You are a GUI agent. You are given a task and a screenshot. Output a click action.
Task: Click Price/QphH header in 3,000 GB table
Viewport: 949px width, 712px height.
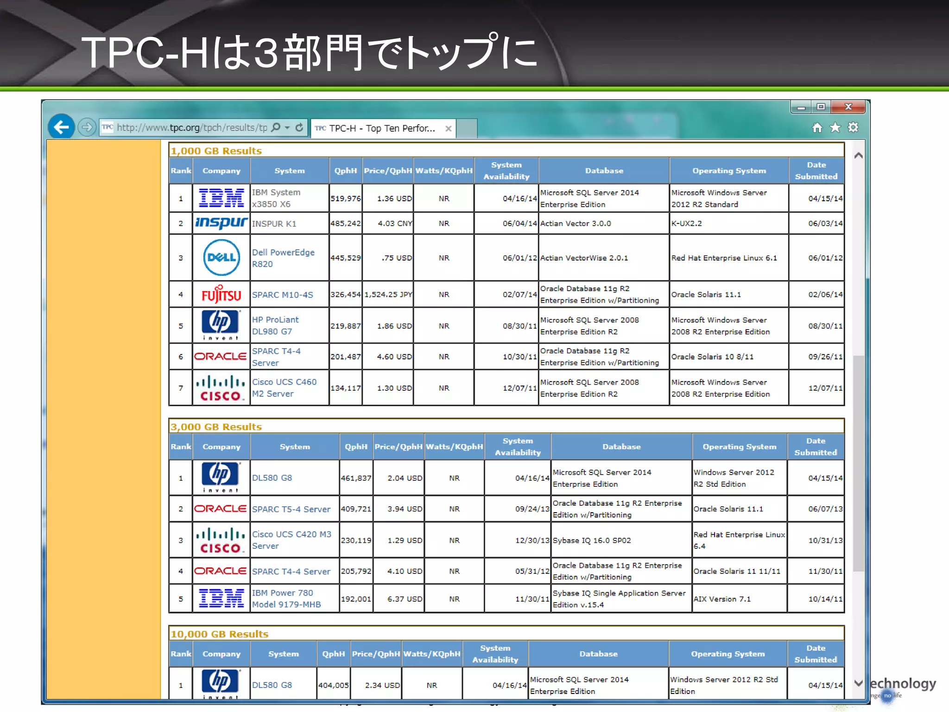click(x=399, y=447)
